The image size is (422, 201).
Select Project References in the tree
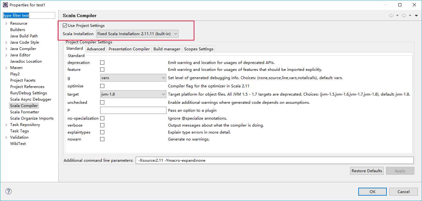(27, 87)
